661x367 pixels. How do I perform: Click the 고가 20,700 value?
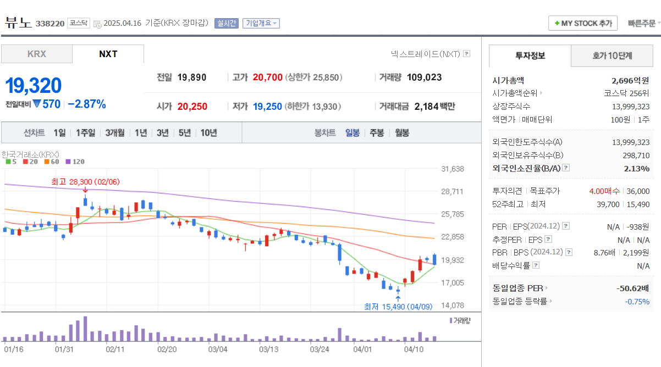267,77
